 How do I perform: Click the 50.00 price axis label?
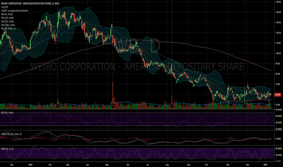[278, 105]
